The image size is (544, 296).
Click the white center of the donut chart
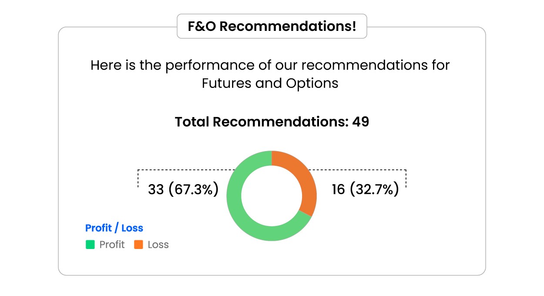272,195
